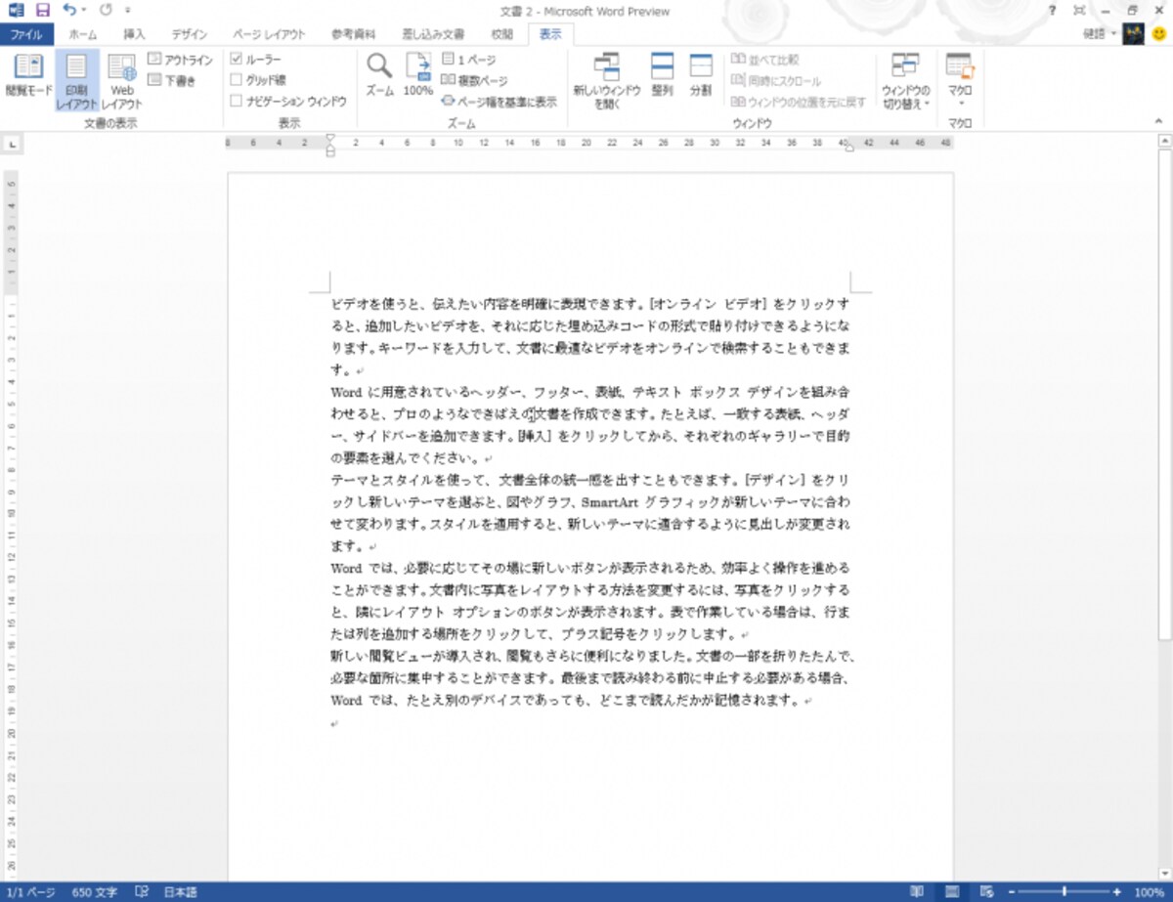Click the user account avatar picture

pyautogui.click(x=1134, y=34)
